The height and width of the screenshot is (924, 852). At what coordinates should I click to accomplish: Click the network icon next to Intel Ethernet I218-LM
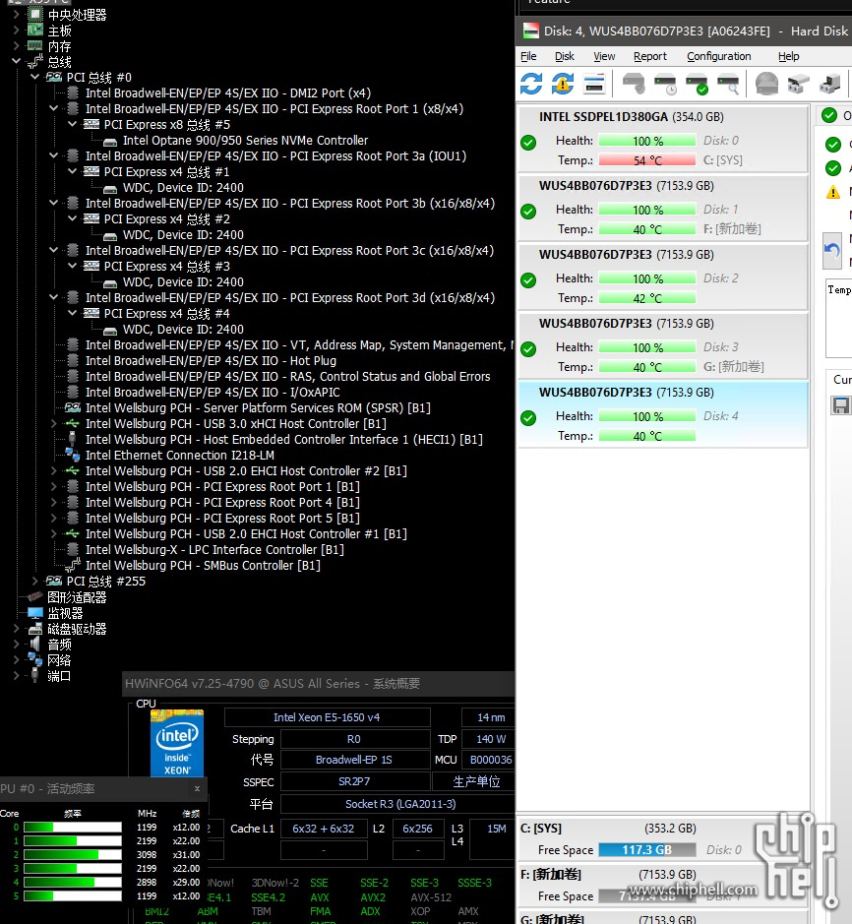73,455
